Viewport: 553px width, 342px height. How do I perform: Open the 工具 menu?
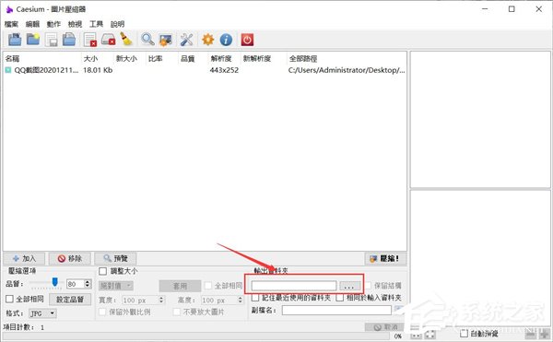[96, 24]
